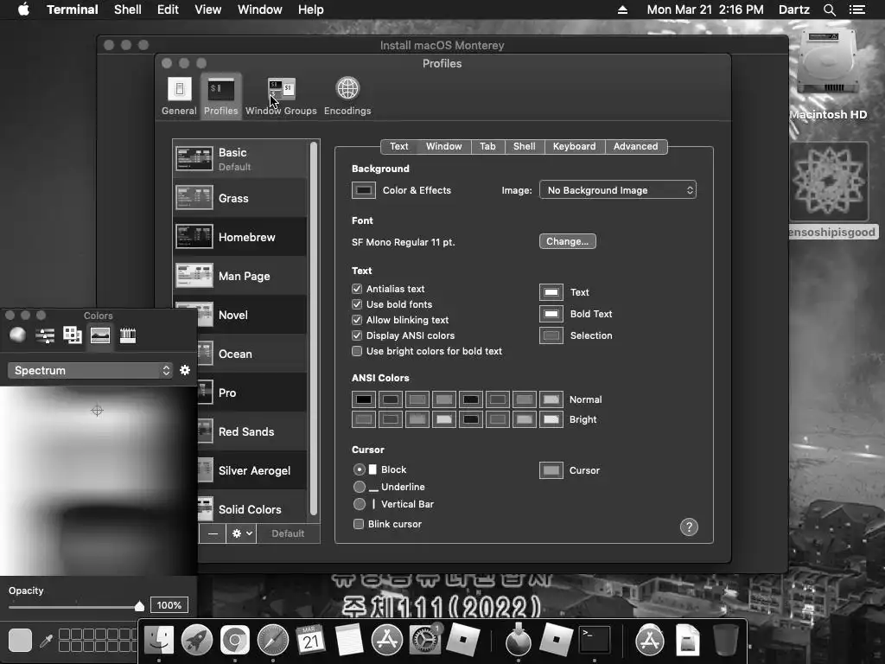Select the Silver Aerogel profile
885x664 pixels.
pos(252,470)
